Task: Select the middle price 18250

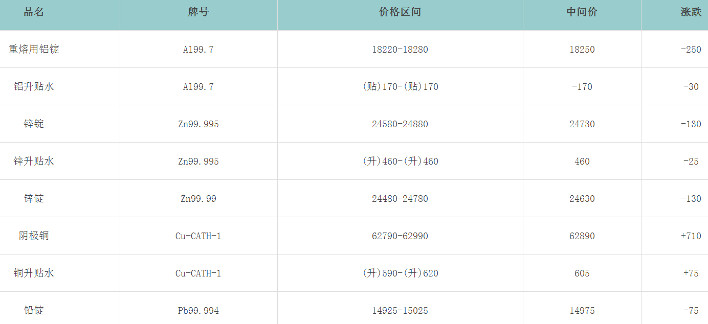Action: click(582, 50)
